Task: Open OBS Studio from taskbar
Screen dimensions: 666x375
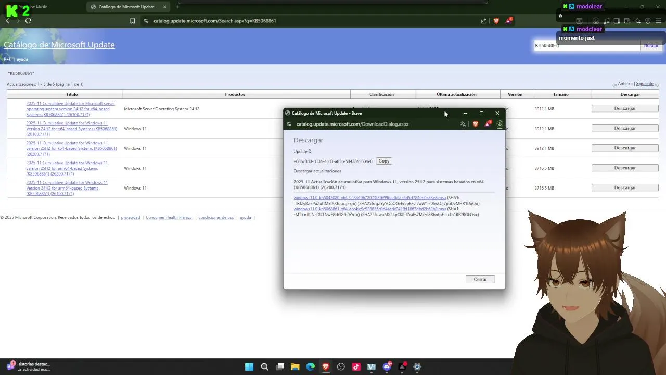Action: 341,367
